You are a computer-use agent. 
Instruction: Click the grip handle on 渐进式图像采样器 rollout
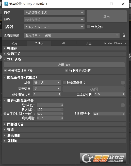123,100
